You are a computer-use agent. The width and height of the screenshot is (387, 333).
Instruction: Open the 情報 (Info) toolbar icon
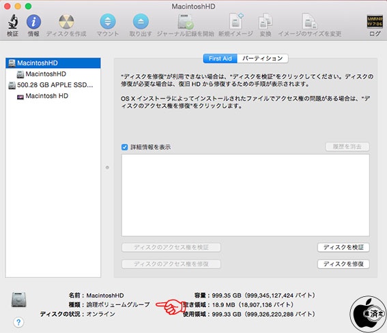coord(33,22)
